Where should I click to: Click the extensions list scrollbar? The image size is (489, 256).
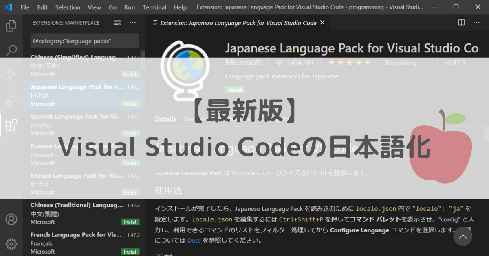tap(143, 61)
